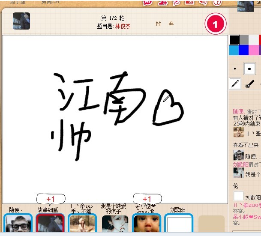This screenshot has height=236, width=261.
Task: Select player 故事细腻 avatar
Action: pos(50,223)
